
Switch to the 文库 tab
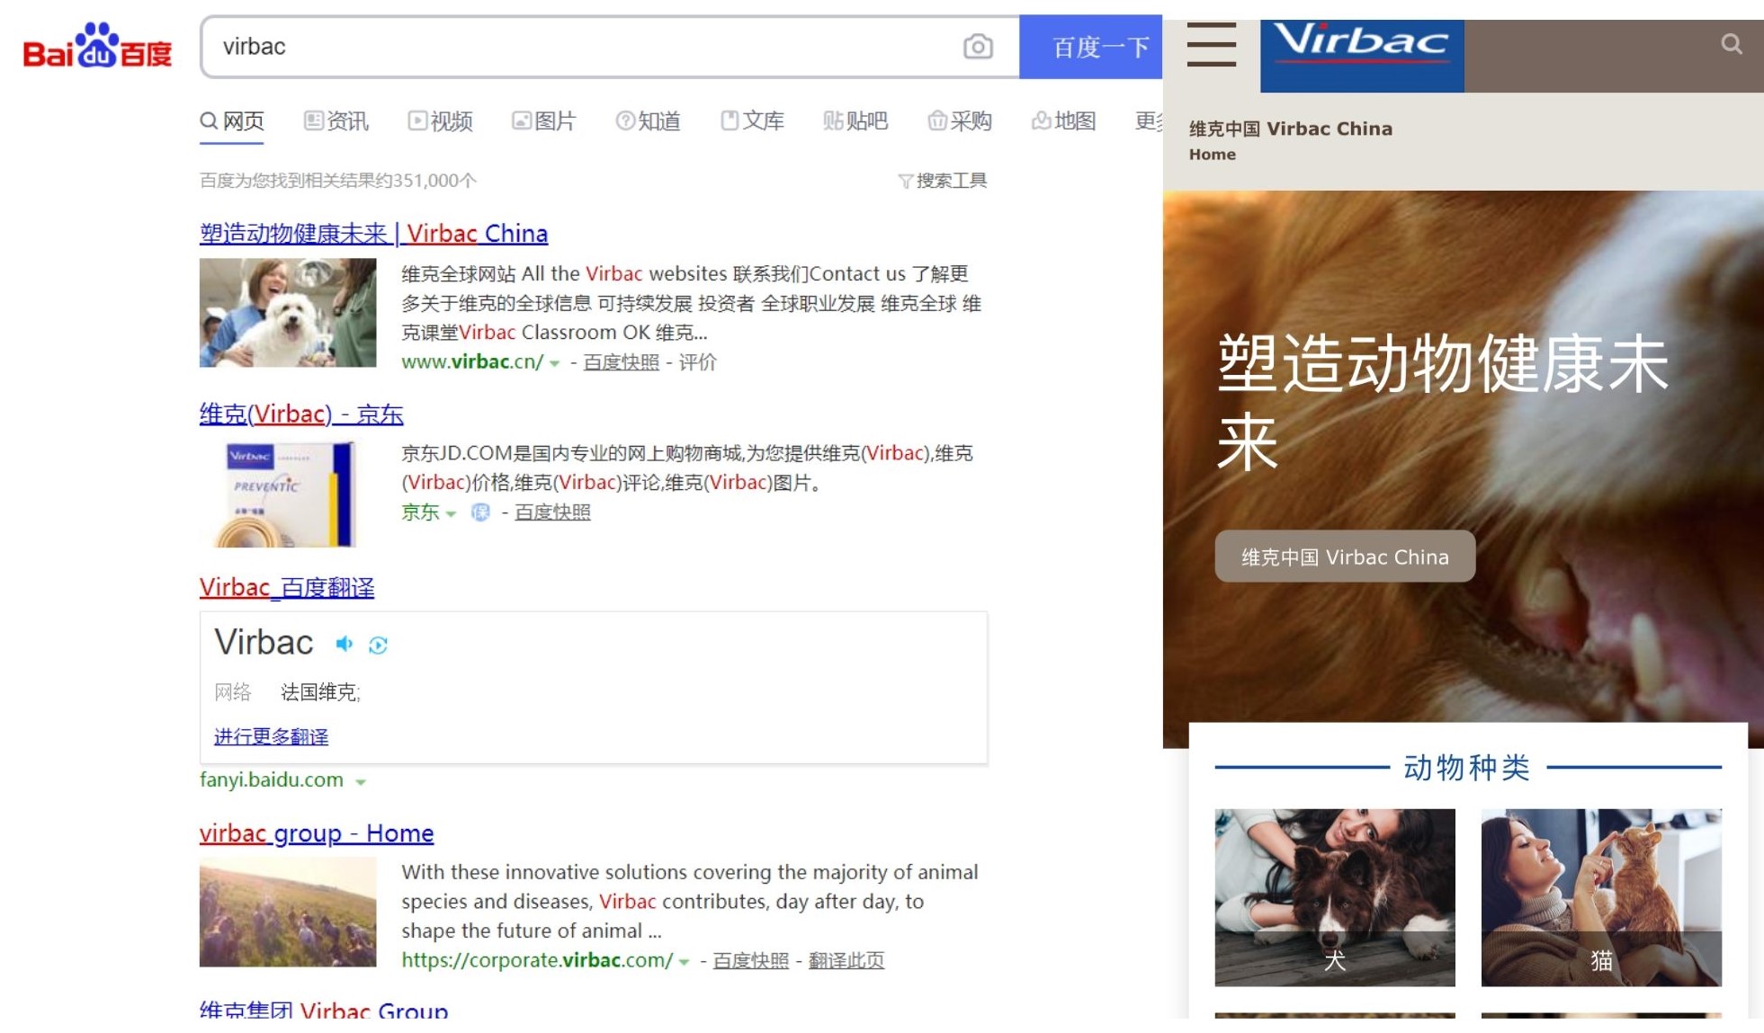pos(753,121)
